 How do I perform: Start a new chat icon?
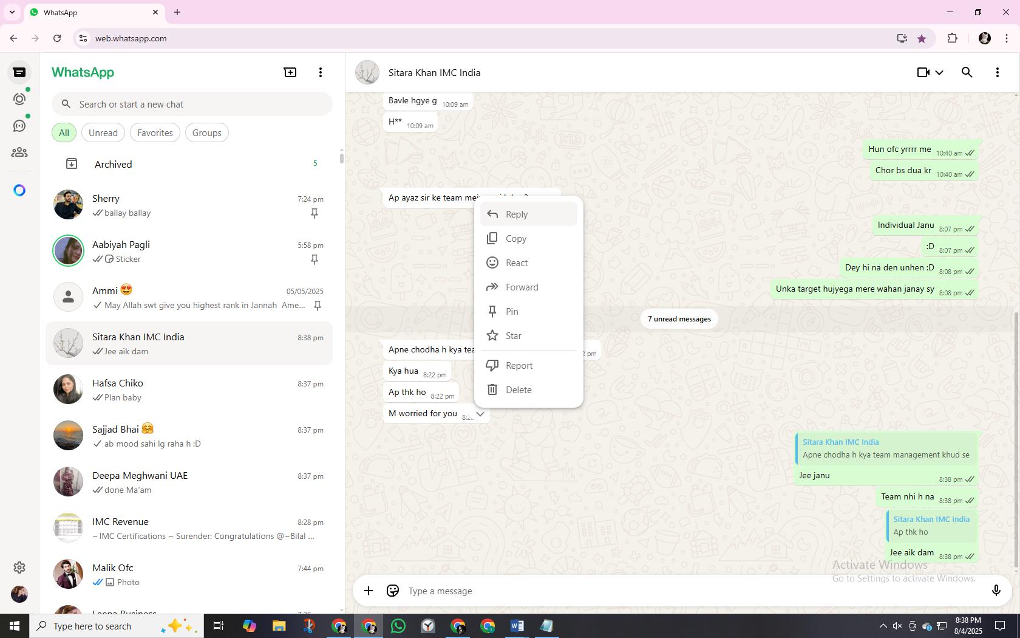point(290,72)
